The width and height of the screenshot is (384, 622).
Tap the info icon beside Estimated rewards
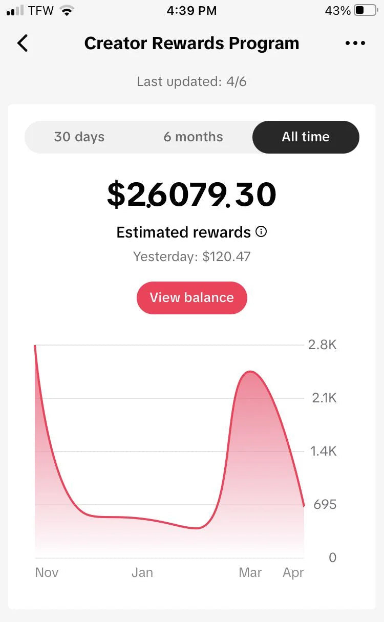pos(261,232)
